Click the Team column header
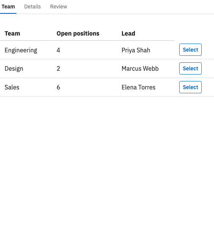214x237 pixels. [x=12, y=33]
